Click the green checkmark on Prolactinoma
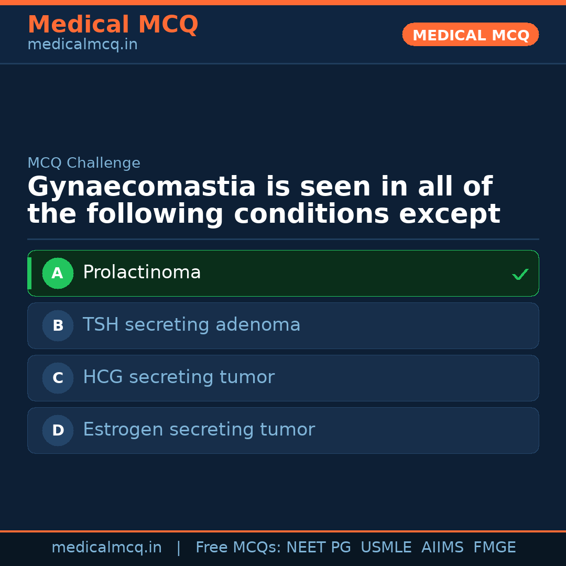Image resolution: width=566 pixels, height=566 pixels. 520,274
